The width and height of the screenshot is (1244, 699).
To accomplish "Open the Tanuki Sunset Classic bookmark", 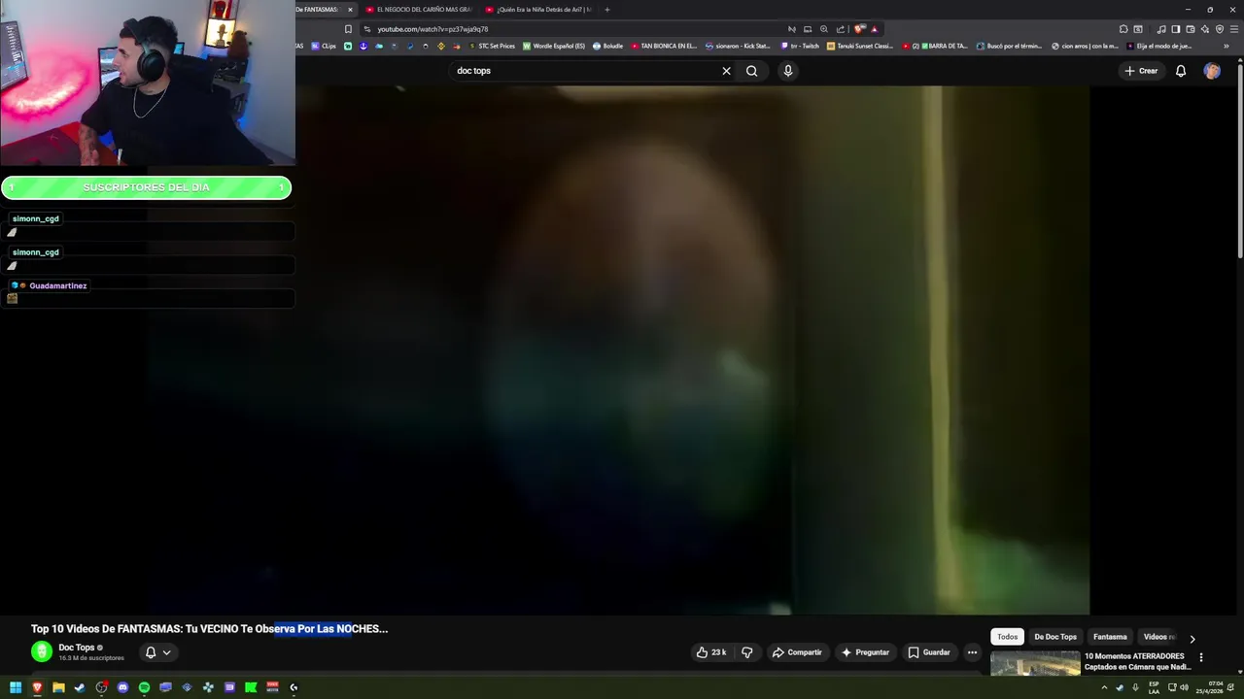I will tap(860, 46).
